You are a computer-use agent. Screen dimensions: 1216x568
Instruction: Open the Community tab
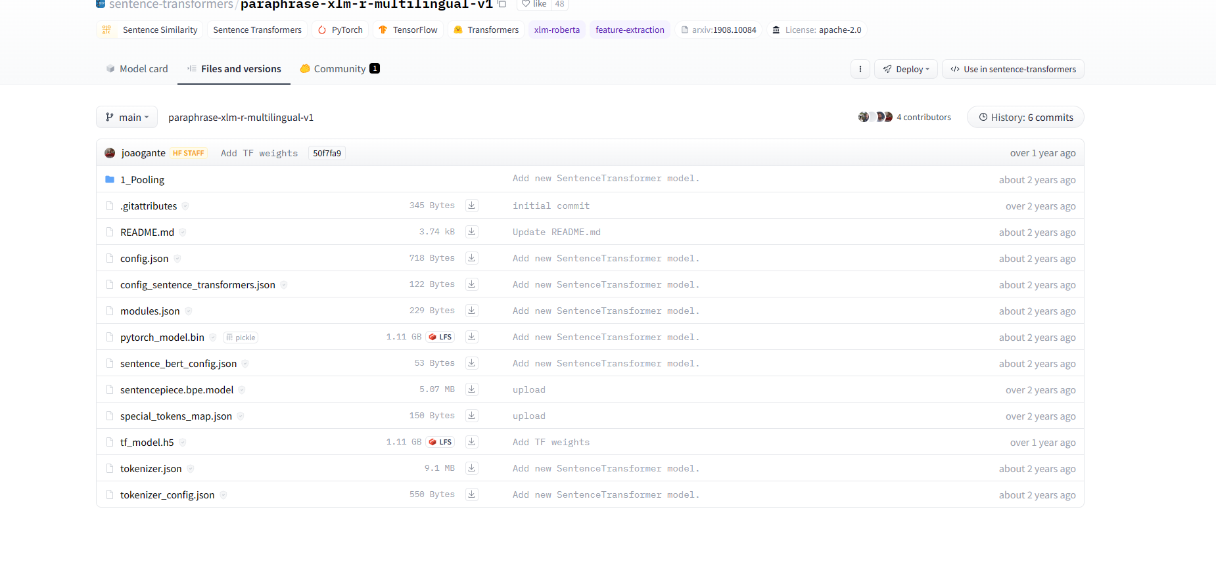click(340, 69)
